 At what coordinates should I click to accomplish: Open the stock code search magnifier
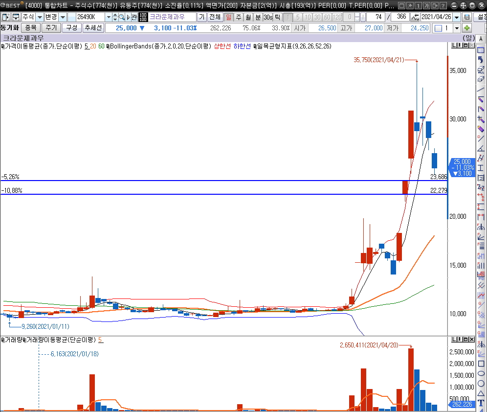[x=122, y=17]
